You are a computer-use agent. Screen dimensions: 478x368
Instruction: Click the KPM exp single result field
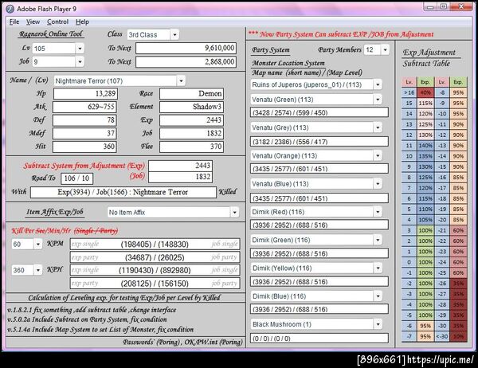point(155,244)
